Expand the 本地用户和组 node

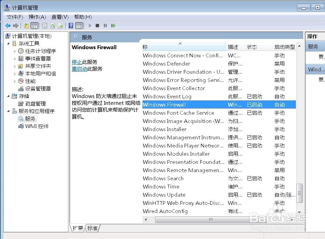(15, 74)
